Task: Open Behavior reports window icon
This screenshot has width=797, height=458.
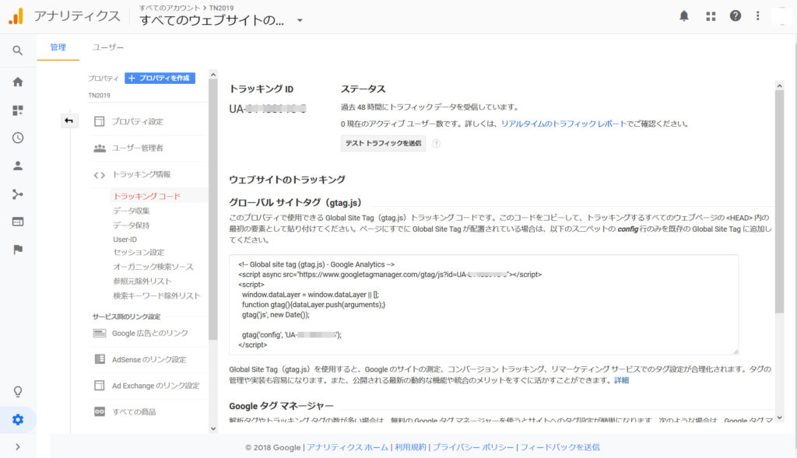Action: 18,222
